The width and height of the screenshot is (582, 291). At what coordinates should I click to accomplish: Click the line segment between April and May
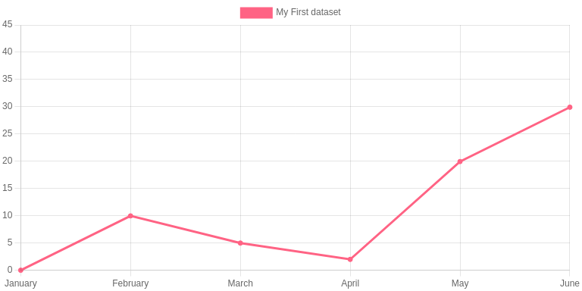tap(405, 211)
